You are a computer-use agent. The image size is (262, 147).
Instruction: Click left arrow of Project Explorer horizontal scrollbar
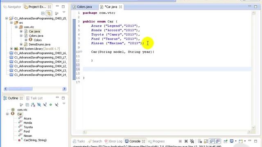tap(5, 89)
